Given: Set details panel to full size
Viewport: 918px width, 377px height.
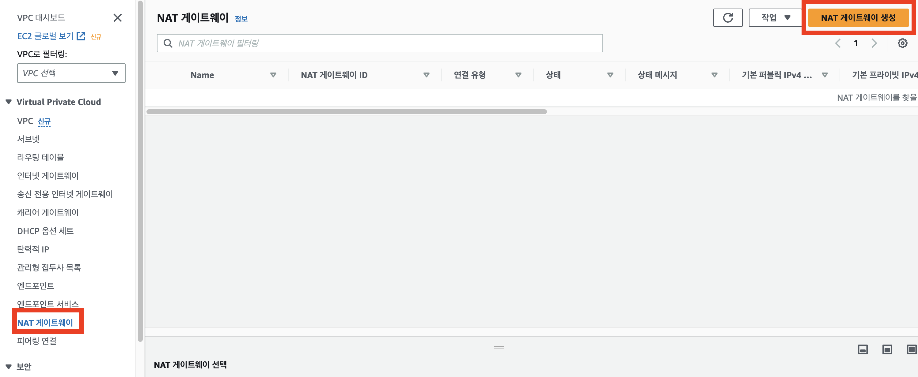Looking at the screenshot, I should pos(911,349).
